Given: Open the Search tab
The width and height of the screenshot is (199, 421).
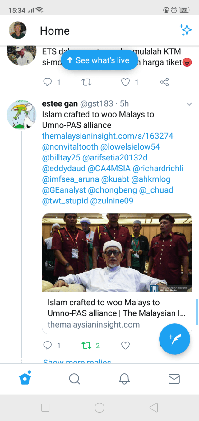Looking at the screenshot, I should click(x=75, y=379).
